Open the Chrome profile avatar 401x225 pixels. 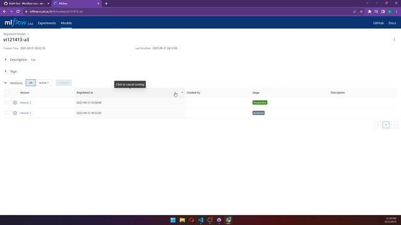[x=390, y=11]
